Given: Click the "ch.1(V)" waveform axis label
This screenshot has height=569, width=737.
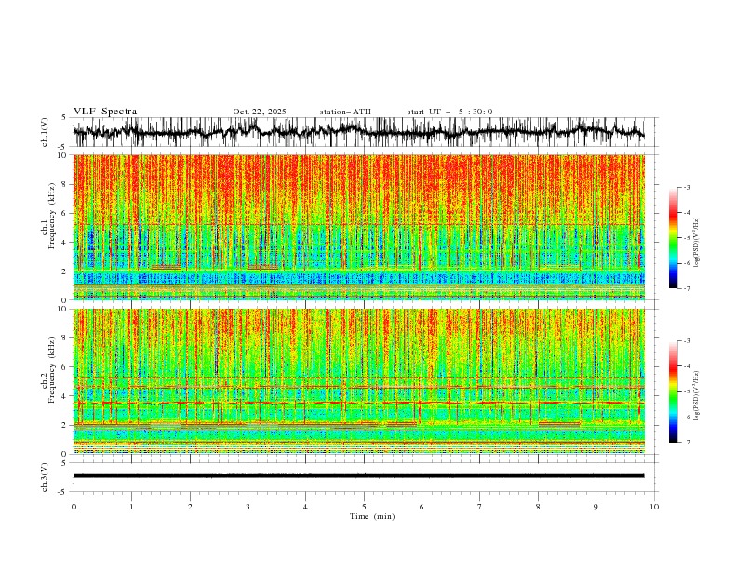Looking at the screenshot, I should [x=45, y=132].
